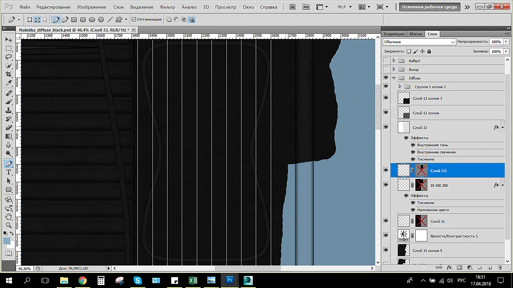Viewport: 513px width, 288px height.
Task: Click the Основная рабочая среда button
Action: pos(429,7)
